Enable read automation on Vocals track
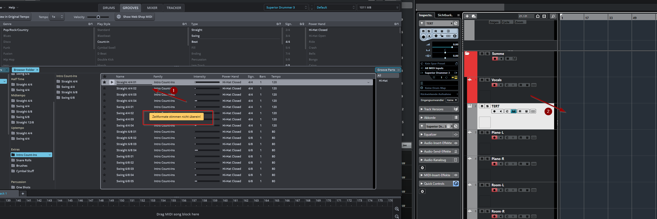Viewport: 657px width, 219px height. pos(521,85)
